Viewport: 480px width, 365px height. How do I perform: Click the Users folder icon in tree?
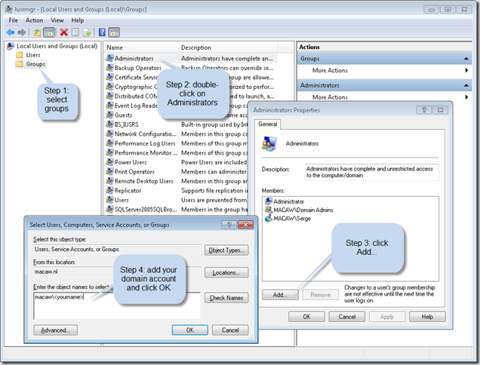(x=20, y=55)
